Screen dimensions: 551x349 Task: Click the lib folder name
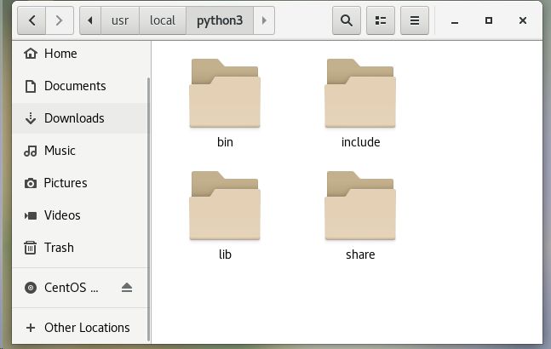(x=225, y=255)
